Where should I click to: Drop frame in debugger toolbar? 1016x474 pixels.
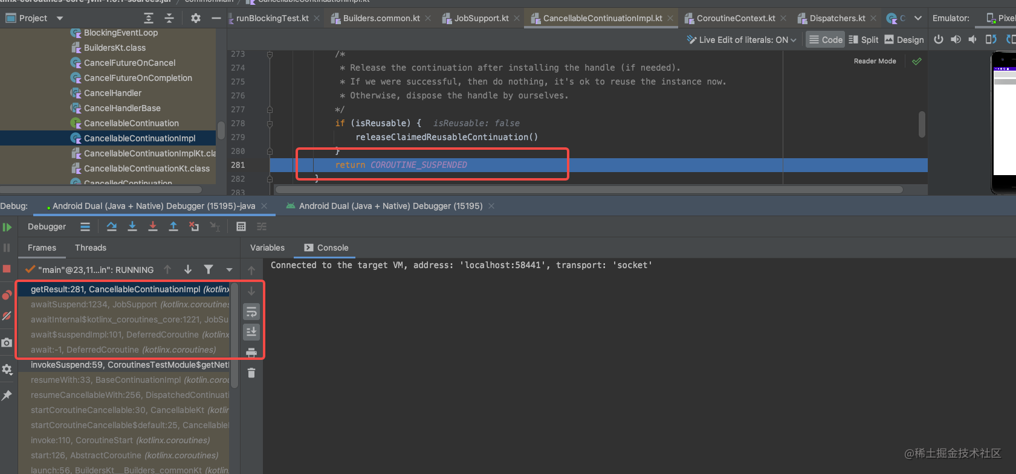(x=194, y=226)
